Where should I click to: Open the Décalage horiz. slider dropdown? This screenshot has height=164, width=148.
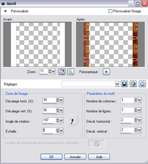61,100
